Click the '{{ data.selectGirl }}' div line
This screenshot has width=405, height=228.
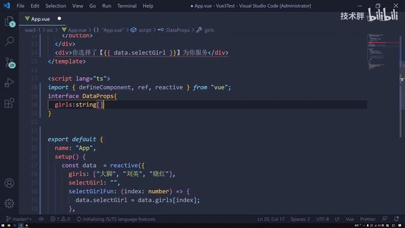142,53
